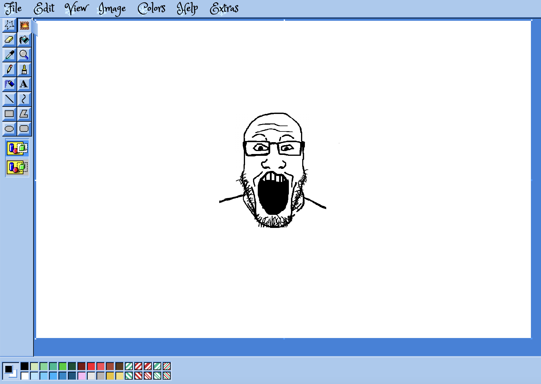Select the Text tool letter A

coord(24,84)
